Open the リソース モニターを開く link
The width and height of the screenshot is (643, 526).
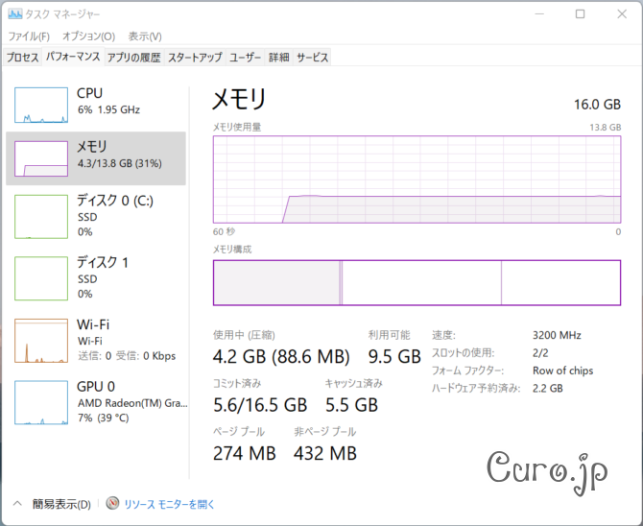(169, 504)
